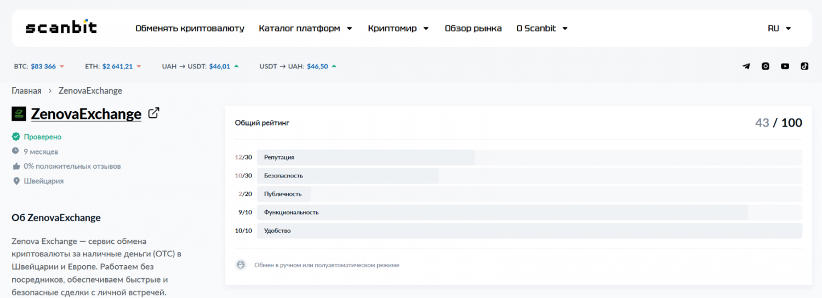Open Криптомир menu item
This screenshot has height=298, width=822.
pyautogui.click(x=392, y=28)
